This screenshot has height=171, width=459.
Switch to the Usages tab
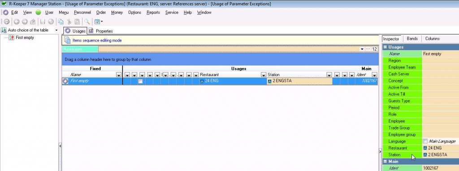click(75, 31)
